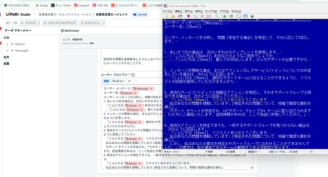Image resolution: width=328 pixels, height=177 pixels.
Task: Open the デバッグ dropdown arrow
Action: pyautogui.click(x=39, y=23)
